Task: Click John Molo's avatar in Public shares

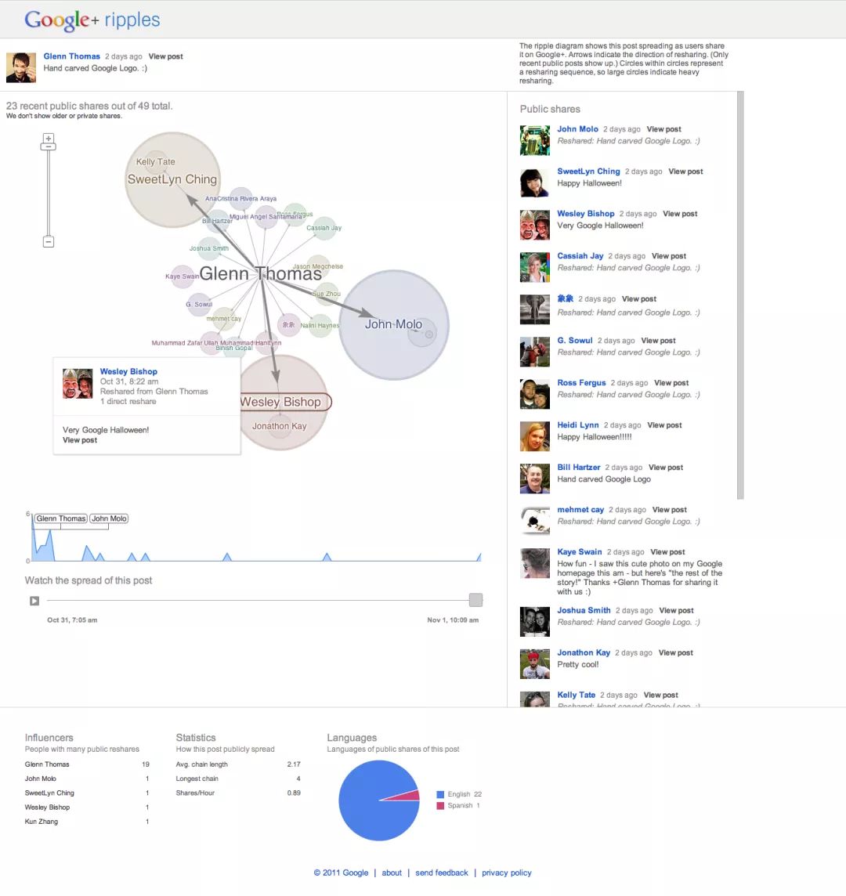Action: coord(535,141)
